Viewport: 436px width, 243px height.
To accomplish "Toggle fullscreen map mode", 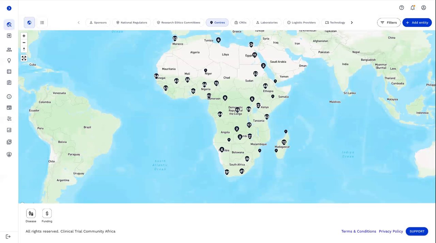I will 24,58.
